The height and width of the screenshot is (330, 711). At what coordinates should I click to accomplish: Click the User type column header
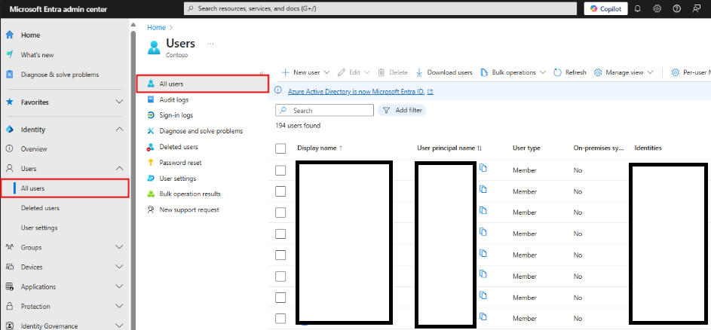point(526,148)
